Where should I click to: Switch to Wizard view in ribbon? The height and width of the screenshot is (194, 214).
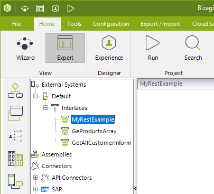[25, 48]
